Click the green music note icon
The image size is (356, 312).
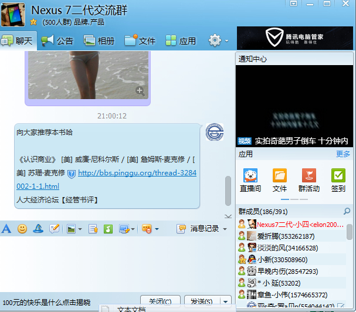(x=109, y=229)
